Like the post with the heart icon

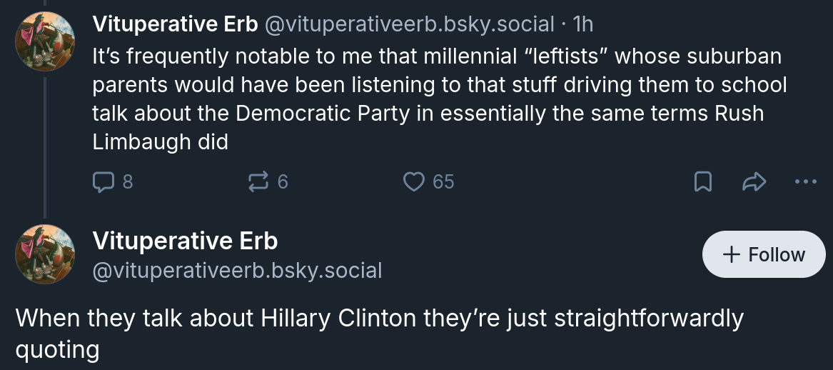415,182
